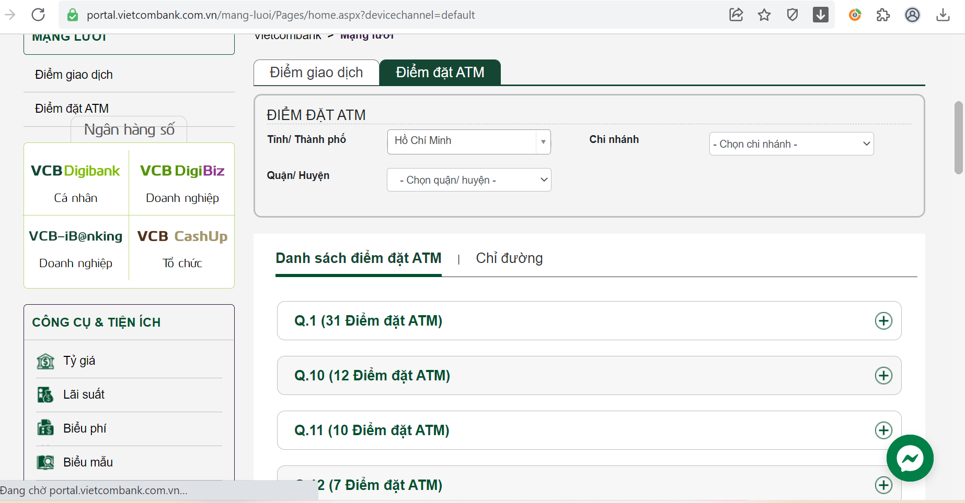Viewport: 965px width, 503px height.
Task: Click the Q.11 (10 Điểm đặt ATM) heading
Action: coord(372,430)
